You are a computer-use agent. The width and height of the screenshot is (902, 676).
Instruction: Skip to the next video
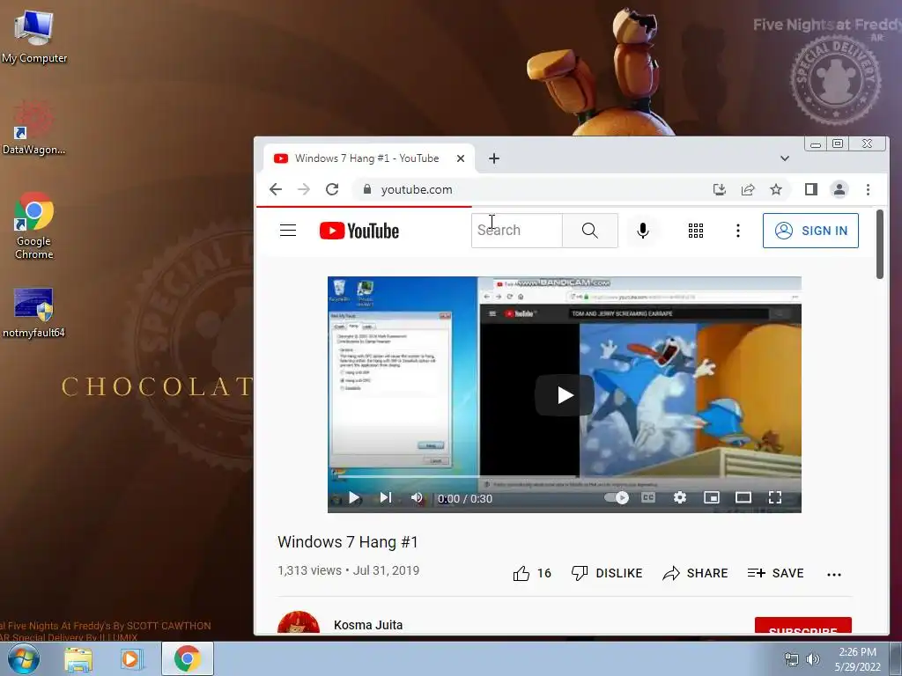[x=386, y=498]
